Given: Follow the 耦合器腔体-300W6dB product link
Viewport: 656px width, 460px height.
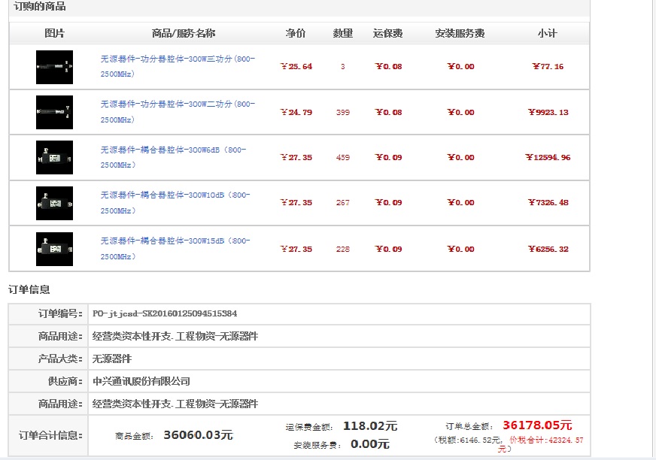Looking at the screenshot, I should point(178,150).
